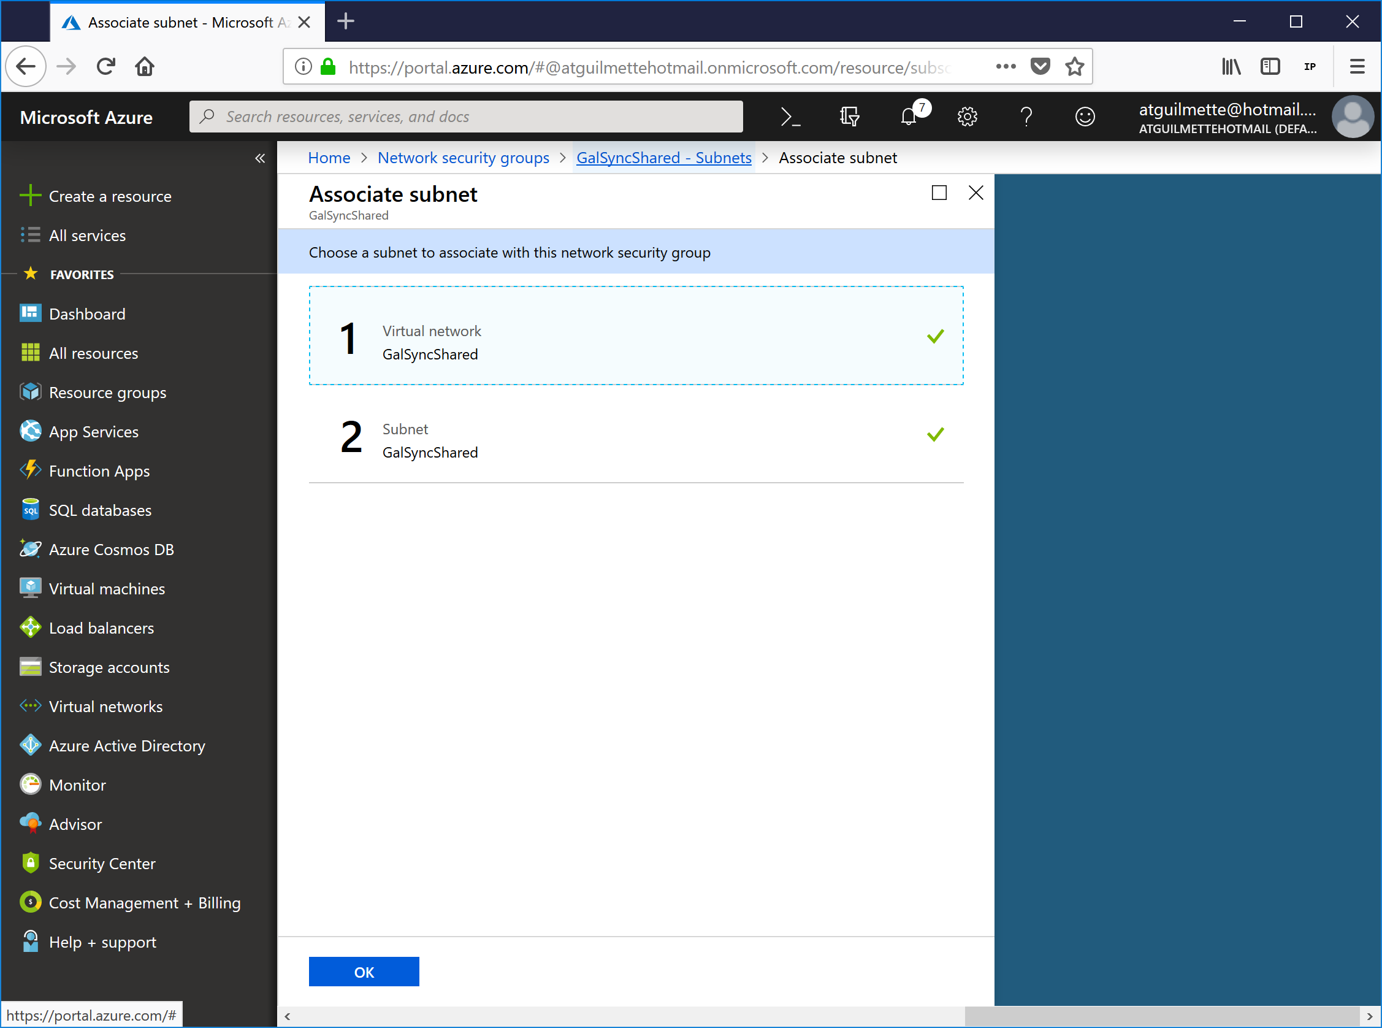
Task: Go to Network security groups breadcrumb
Action: (463, 158)
